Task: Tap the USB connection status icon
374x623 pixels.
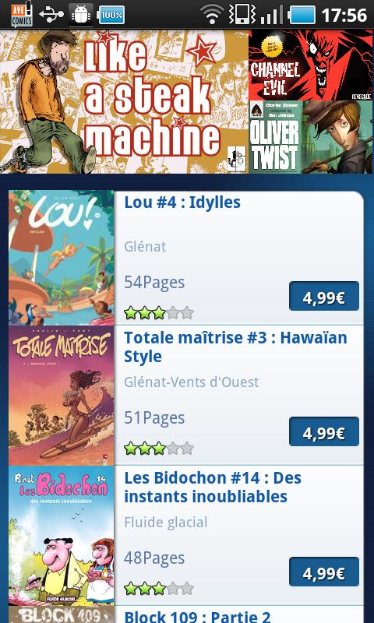Action: click(x=51, y=15)
